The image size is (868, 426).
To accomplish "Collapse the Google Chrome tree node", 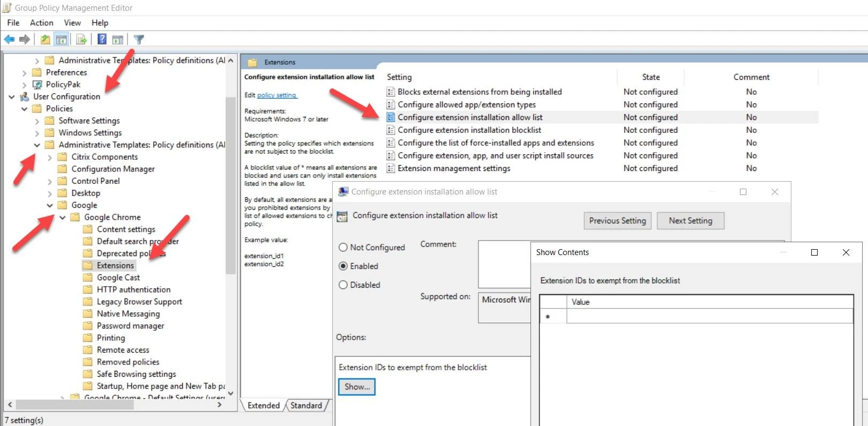I will pos(63,218).
